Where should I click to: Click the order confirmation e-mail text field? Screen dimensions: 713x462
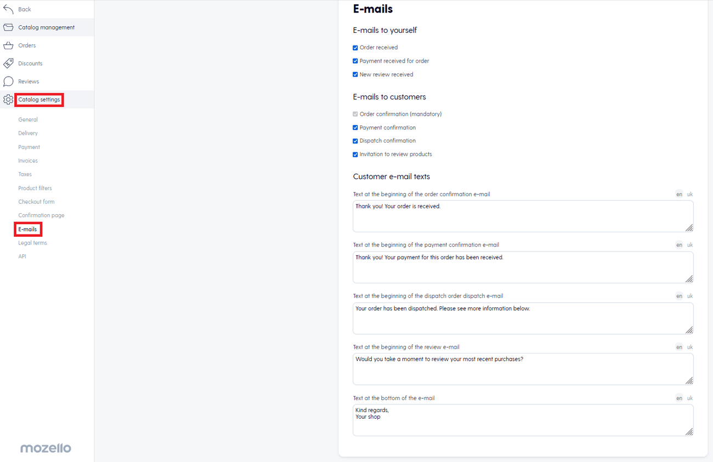click(523, 216)
